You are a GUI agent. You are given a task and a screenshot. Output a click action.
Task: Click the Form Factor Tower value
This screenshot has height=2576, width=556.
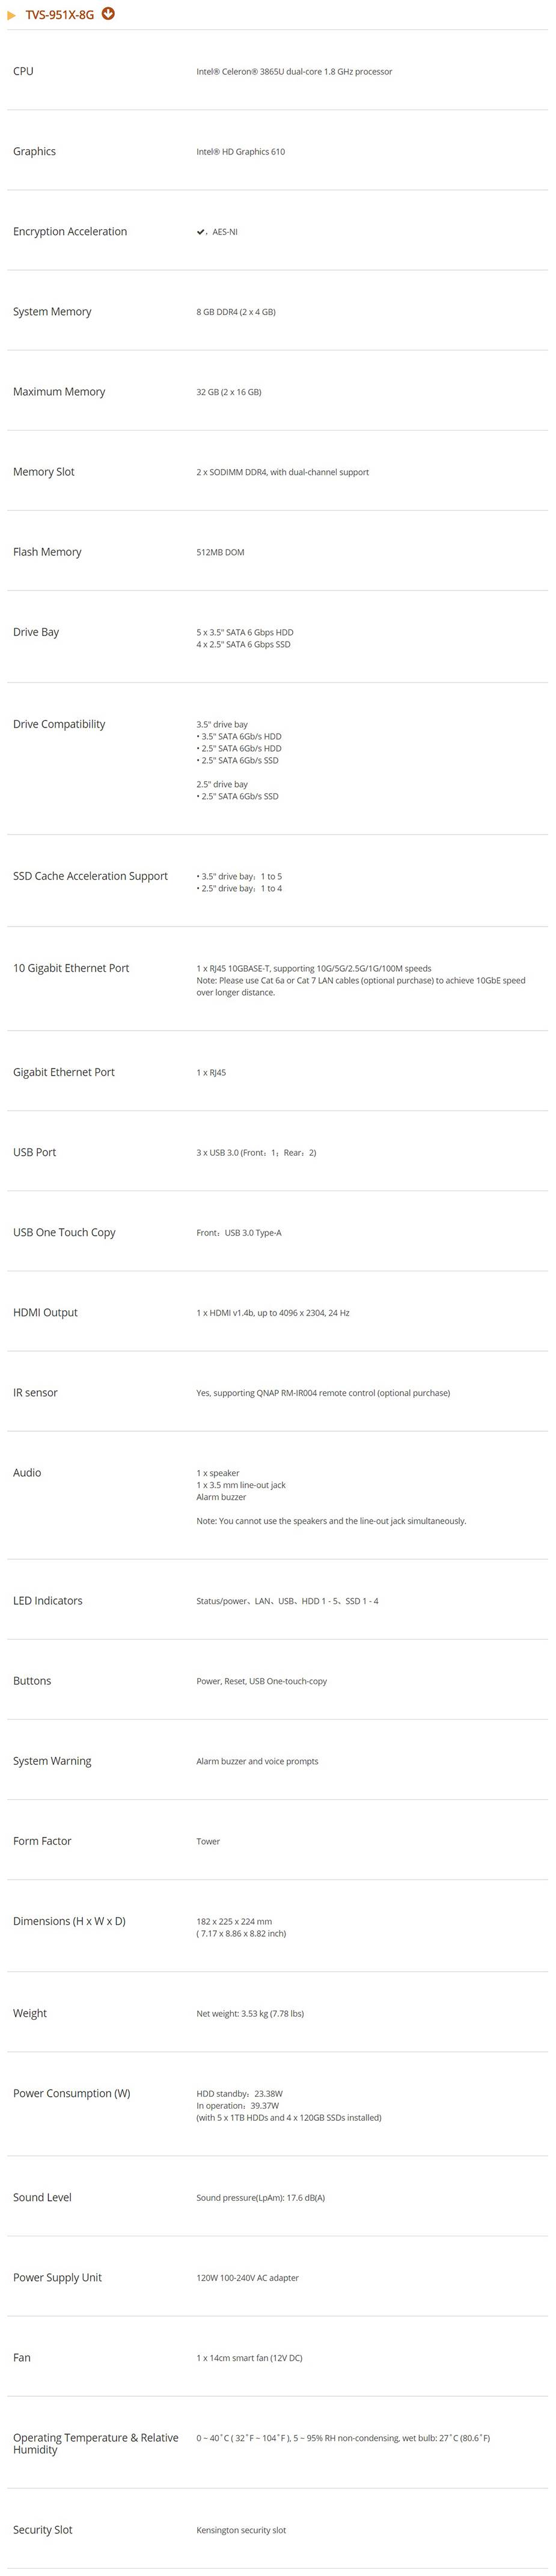[x=208, y=1841]
